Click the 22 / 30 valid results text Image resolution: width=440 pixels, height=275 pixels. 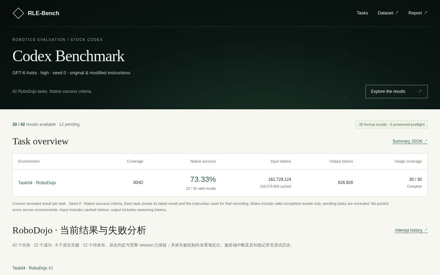coord(201,189)
